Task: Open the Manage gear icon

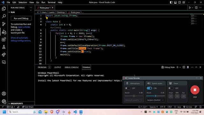Action: pos(4,101)
